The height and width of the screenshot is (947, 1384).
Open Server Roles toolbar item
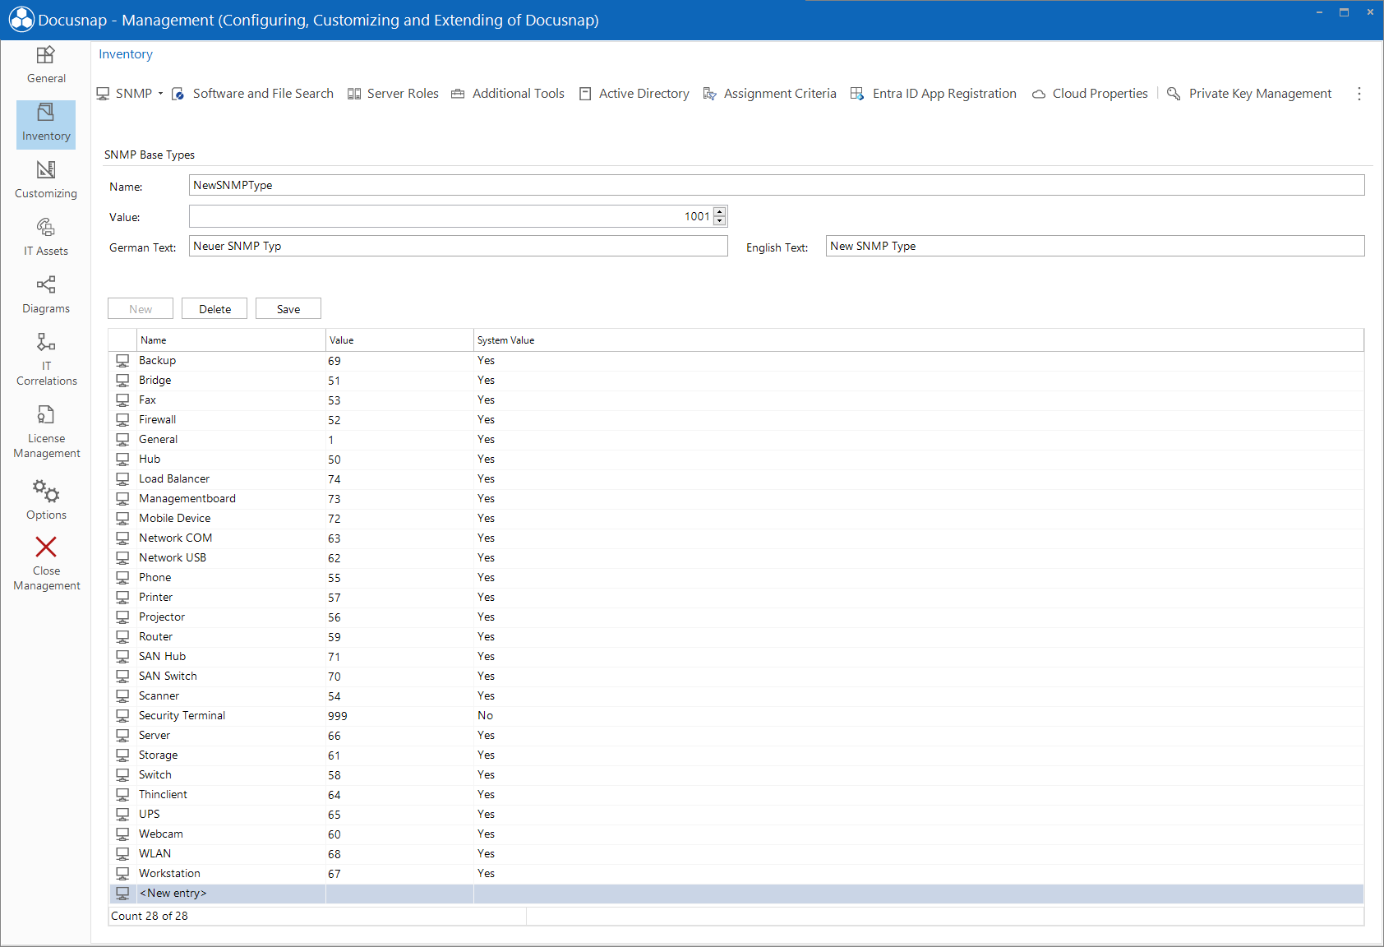click(x=394, y=94)
